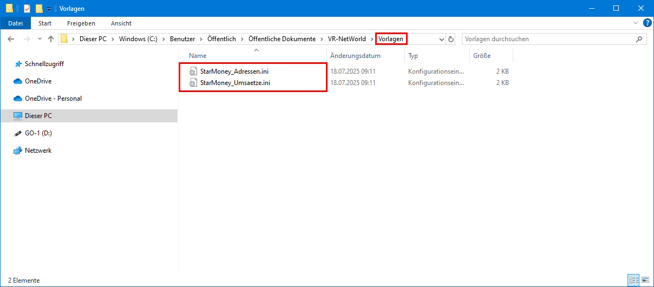Open GO-1 (D:) drive in navigation pane

coord(38,133)
